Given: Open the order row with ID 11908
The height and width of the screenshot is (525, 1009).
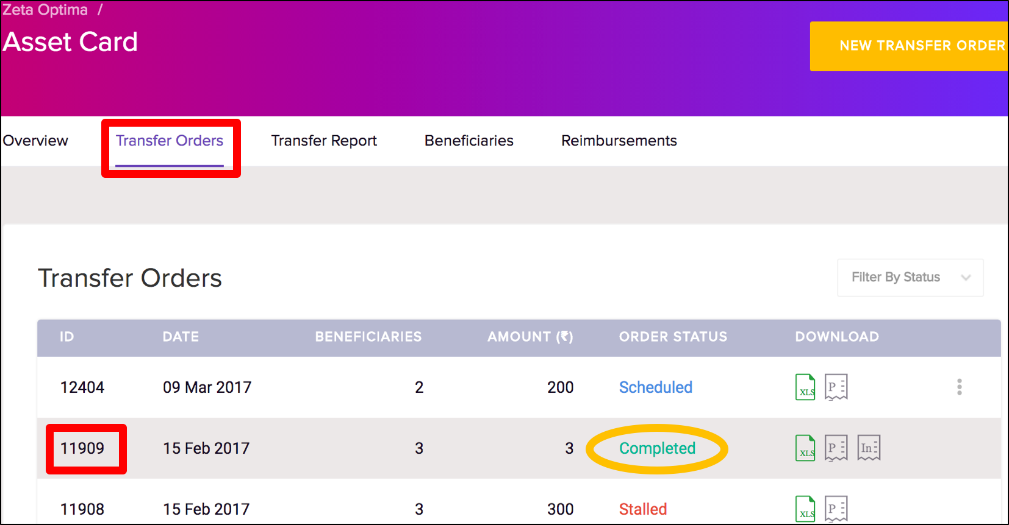Looking at the screenshot, I should tap(82, 509).
